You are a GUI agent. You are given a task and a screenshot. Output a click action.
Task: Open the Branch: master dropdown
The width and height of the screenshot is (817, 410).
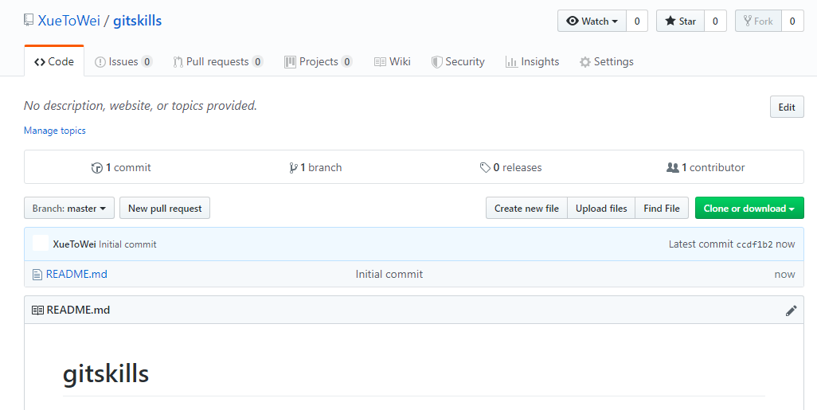point(68,209)
